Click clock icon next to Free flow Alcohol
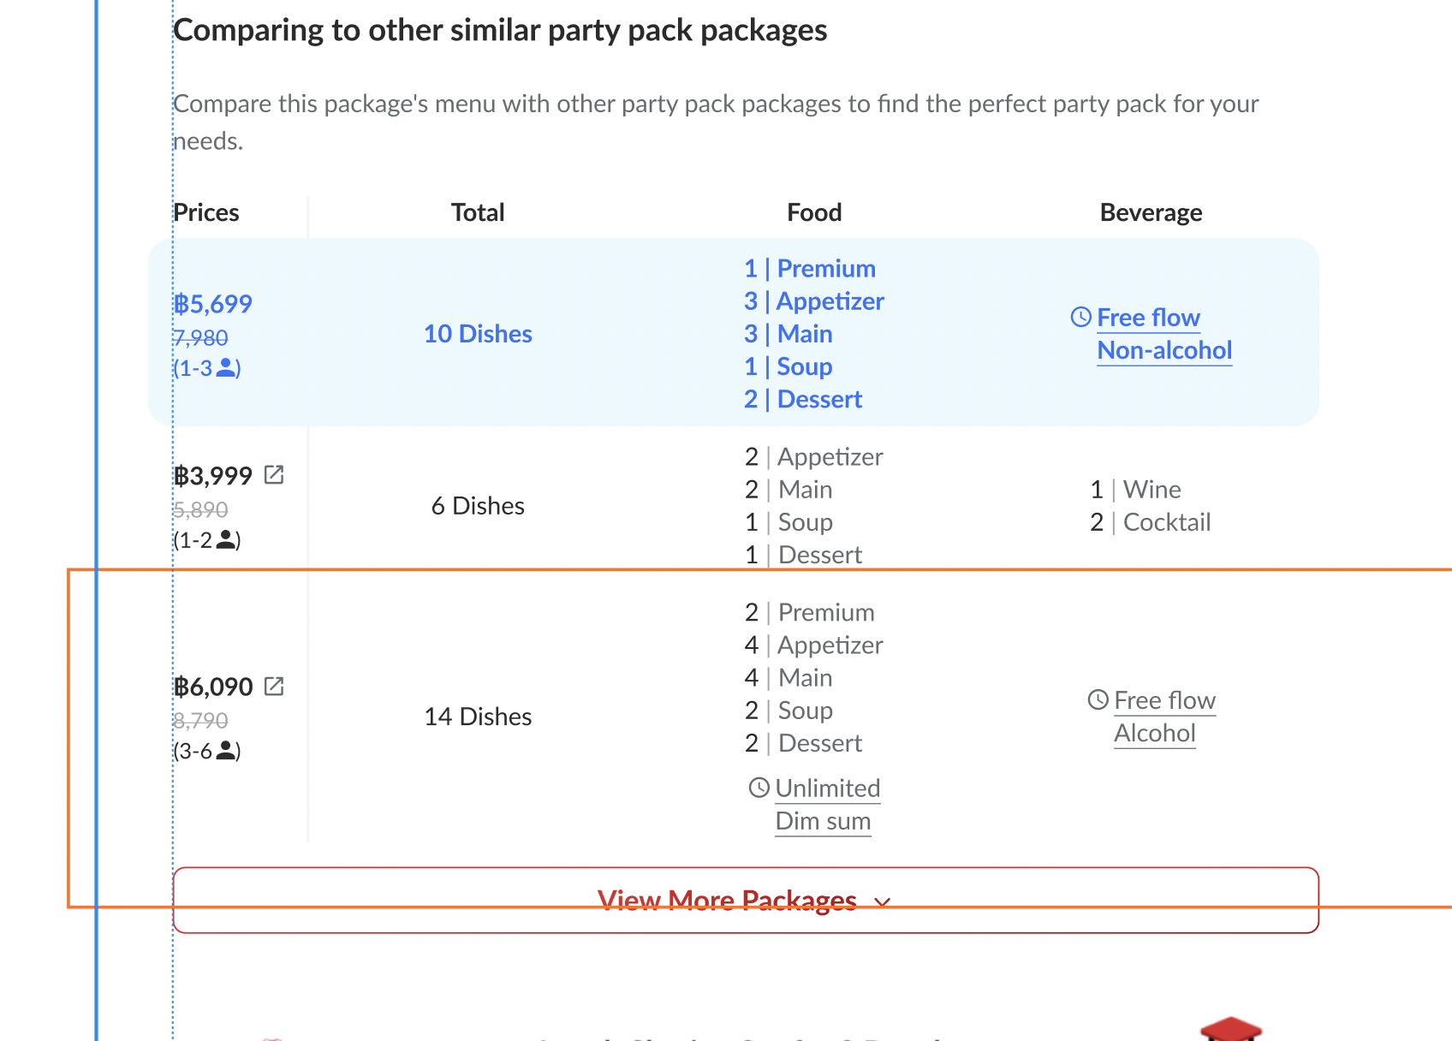The image size is (1452, 1041). pos(1098,699)
